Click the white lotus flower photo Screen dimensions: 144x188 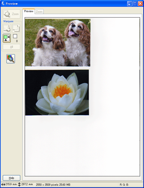pos(57,93)
